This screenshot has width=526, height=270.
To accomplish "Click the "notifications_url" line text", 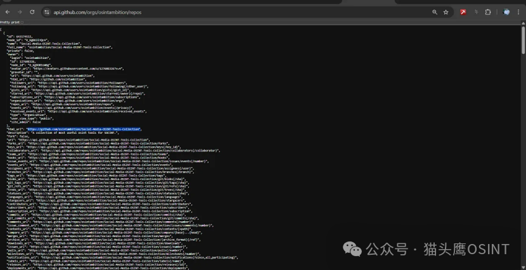I will (122, 257).
